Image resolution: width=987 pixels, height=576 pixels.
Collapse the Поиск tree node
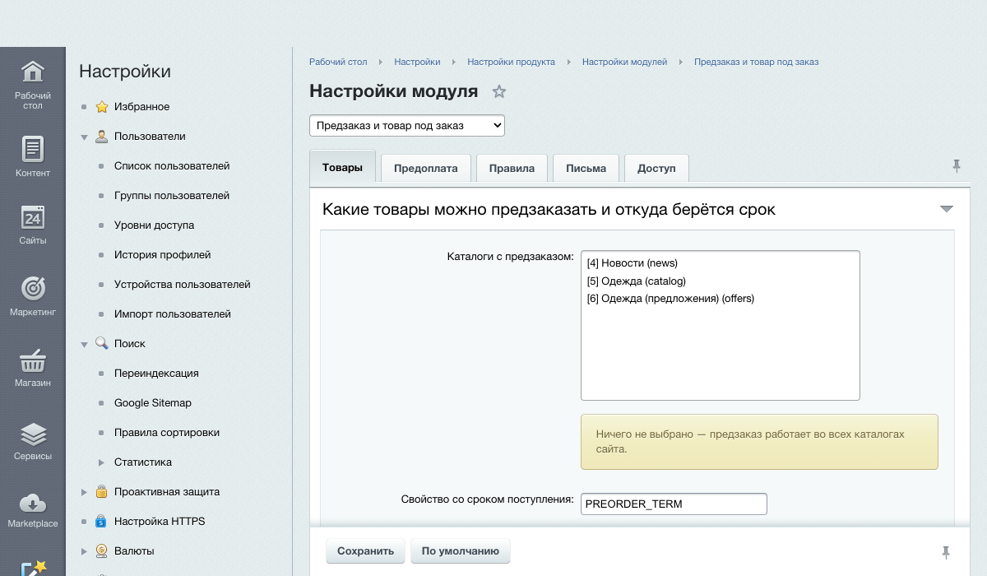[x=84, y=345]
